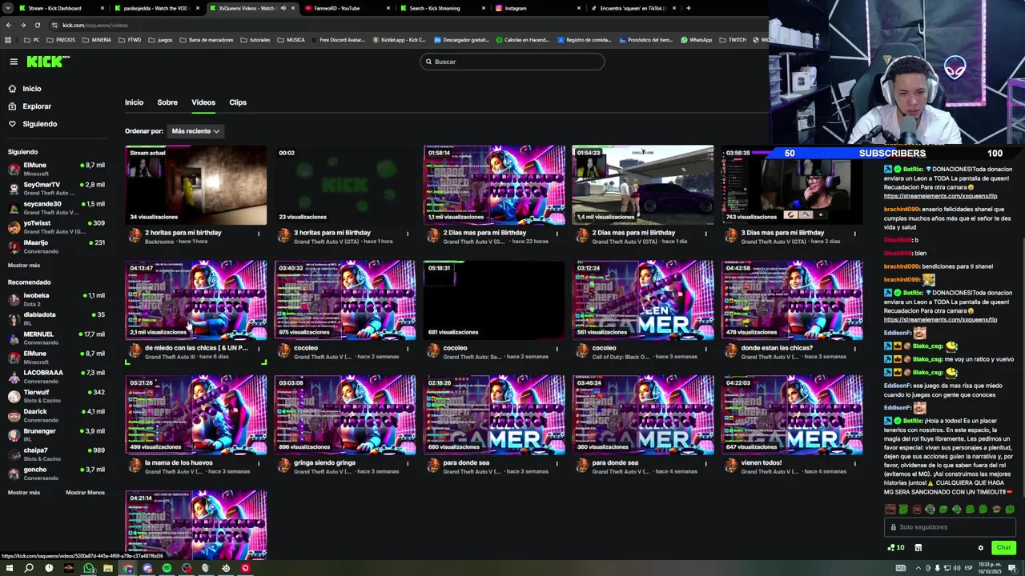Open Spotify from the taskbar
This screenshot has width=1025, height=576.
(167, 568)
